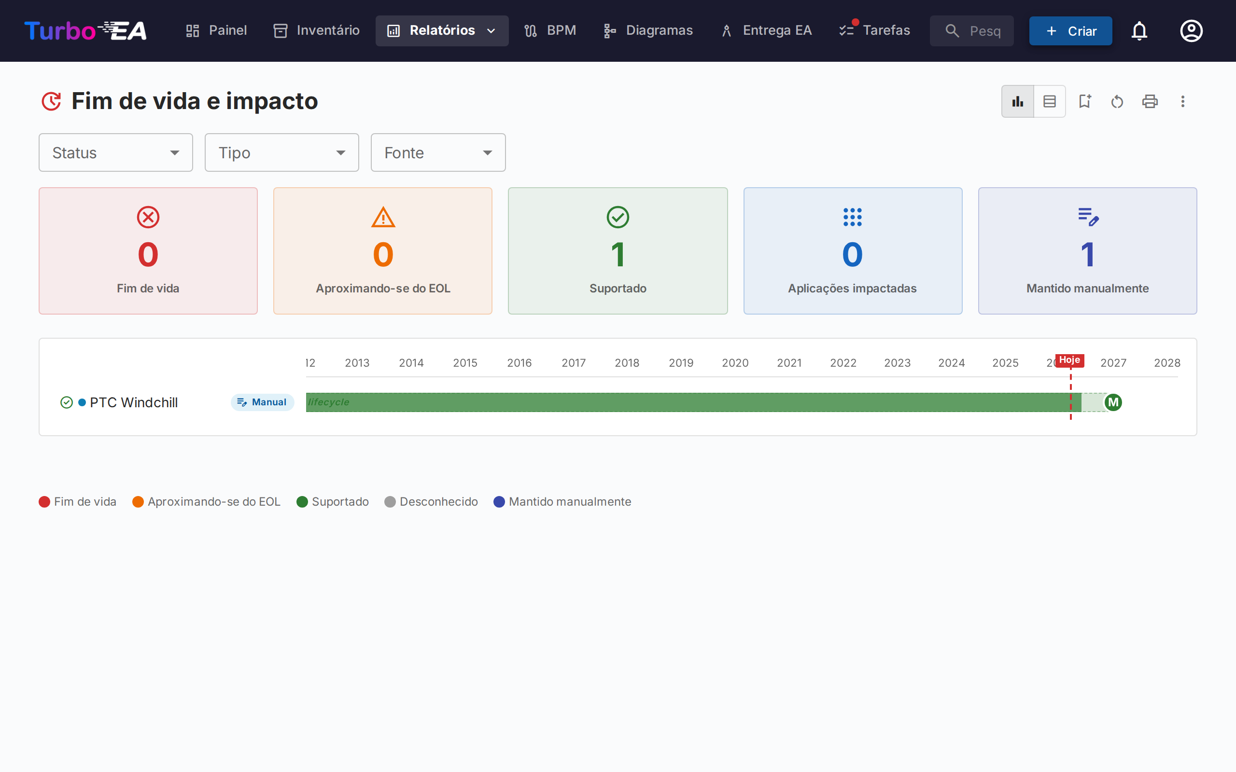This screenshot has height=772, width=1236.
Task: Expand the Fonte filter dropdown
Action: 438,152
